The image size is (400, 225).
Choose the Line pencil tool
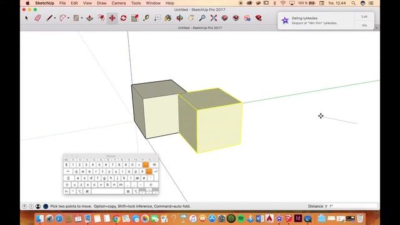point(49,18)
